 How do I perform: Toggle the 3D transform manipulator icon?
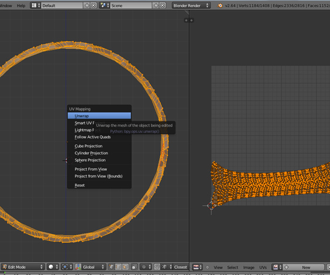tap(78, 267)
